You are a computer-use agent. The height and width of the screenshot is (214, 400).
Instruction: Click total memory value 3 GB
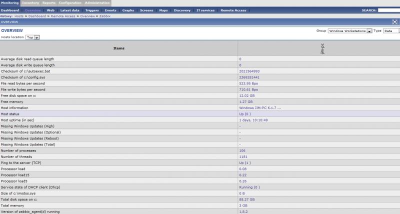click(x=243, y=205)
